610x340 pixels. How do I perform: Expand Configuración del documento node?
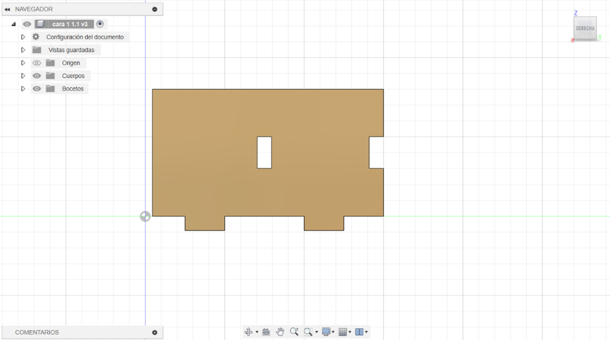(23, 37)
